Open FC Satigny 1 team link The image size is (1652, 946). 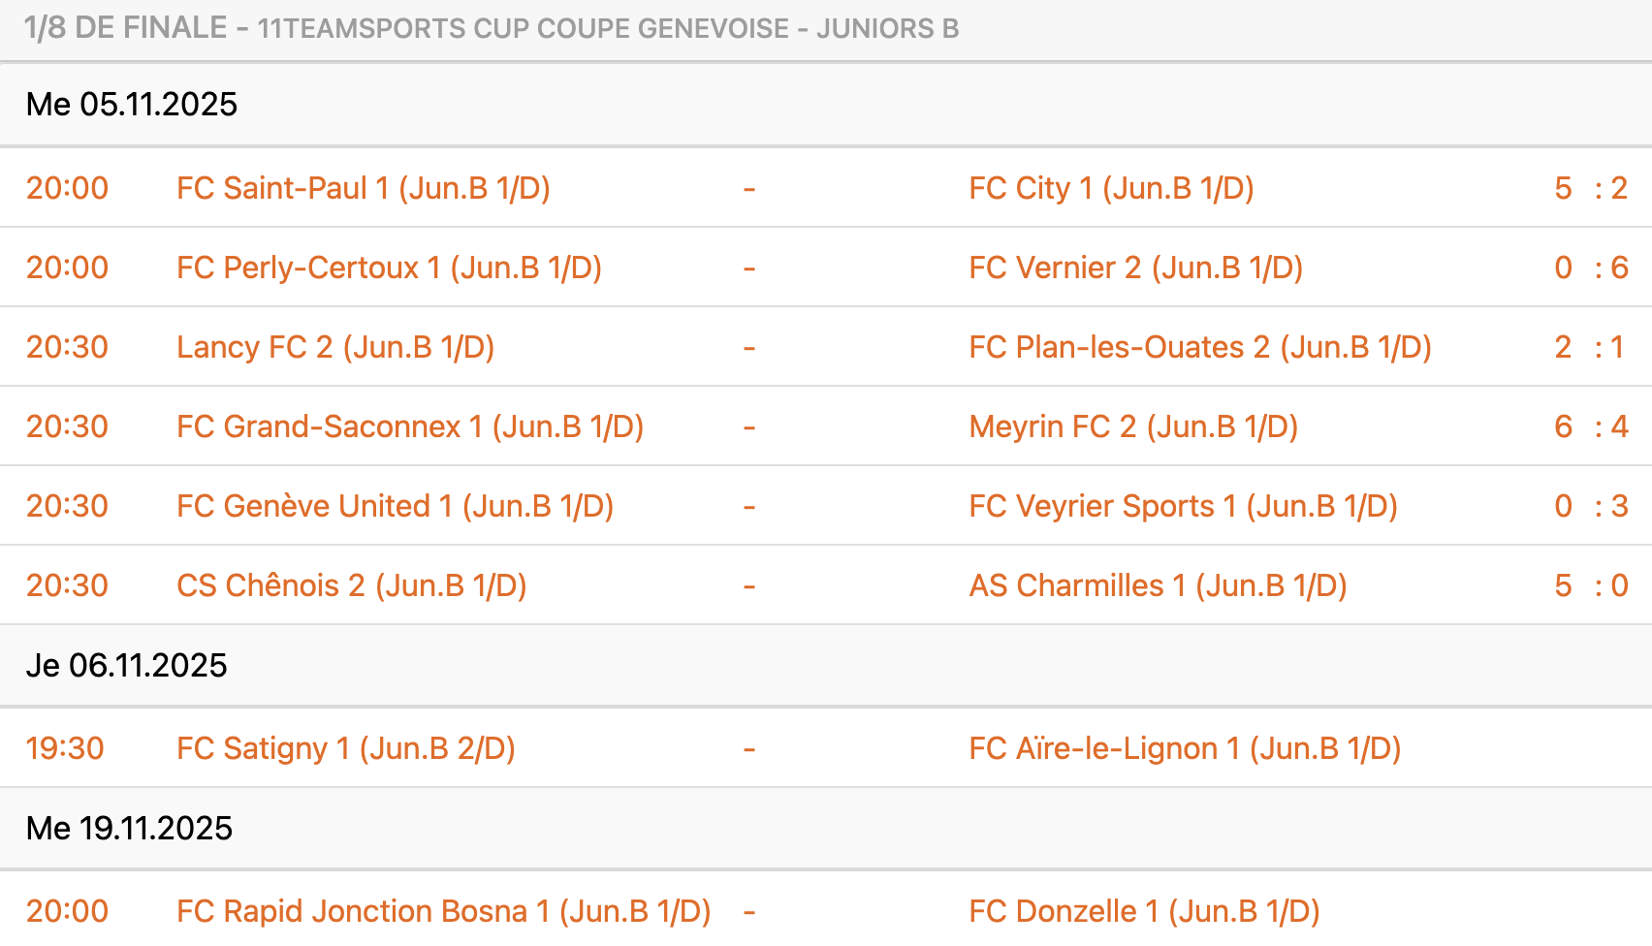pos(345,748)
